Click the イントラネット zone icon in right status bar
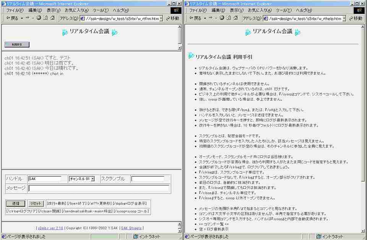The width and height of the screenshot is (367, 240). (318, 237)
